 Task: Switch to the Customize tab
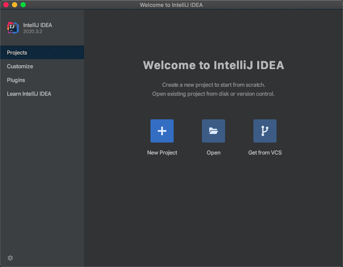[x=20, y=67]
